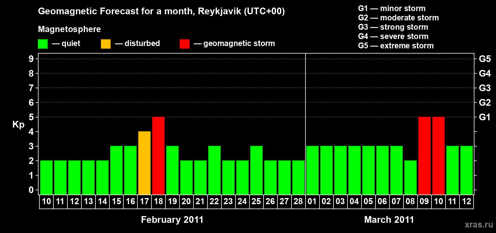Select the red bar for March 10 (the second red March bar)
The image size is (496, 233).
(439, 156)
